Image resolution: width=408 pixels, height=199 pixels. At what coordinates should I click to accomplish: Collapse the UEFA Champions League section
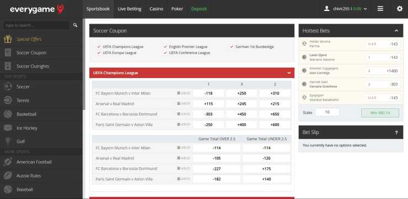pyautogui.click(x=289, y=73)
